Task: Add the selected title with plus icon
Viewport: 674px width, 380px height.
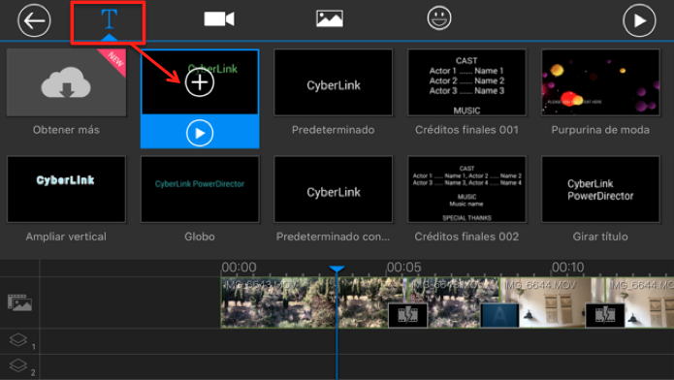Action: [200, 82]
